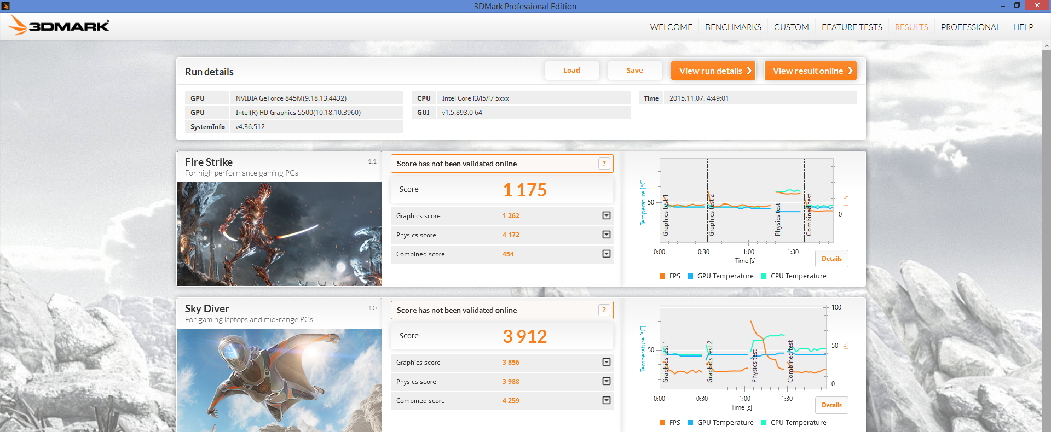The width and height of the screenshot is (1051, 432).
Task: Click the GUI version v1.5.893.0 64
Action: [x=462, y=113]
